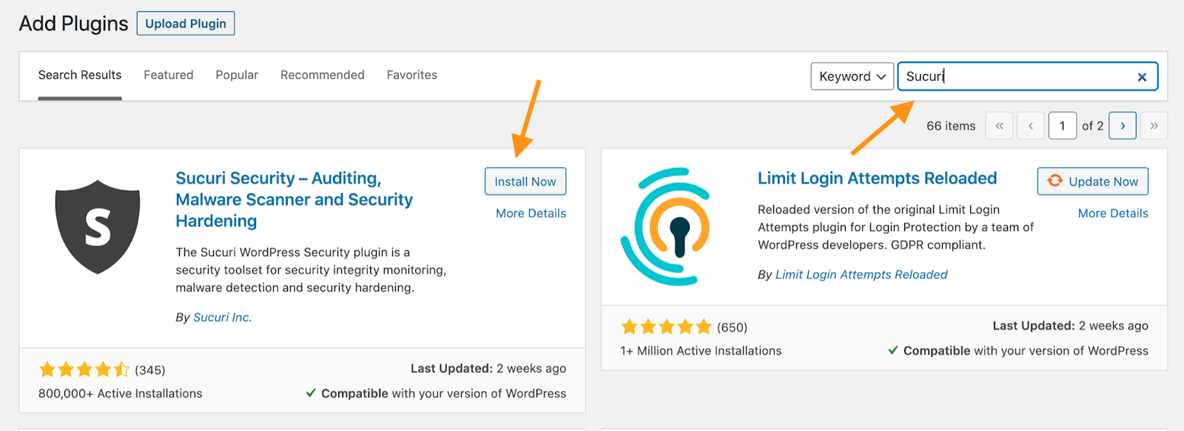The image size is (1184, 431).
Task: Show the Favorites tab
Action: 412,75
